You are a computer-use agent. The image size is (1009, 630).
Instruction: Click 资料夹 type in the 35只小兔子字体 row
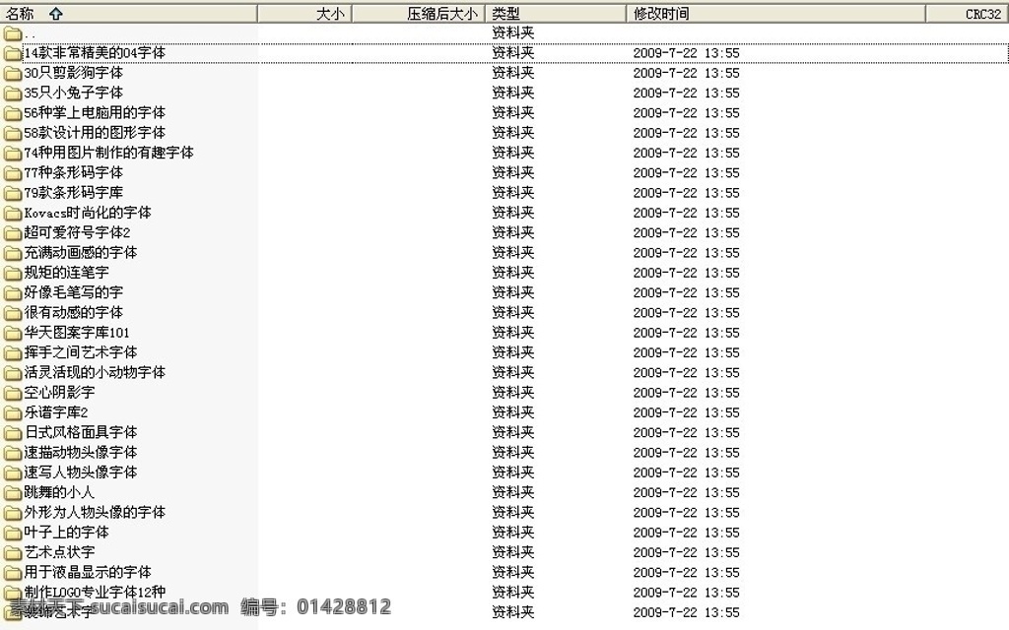tap(512, 93)
